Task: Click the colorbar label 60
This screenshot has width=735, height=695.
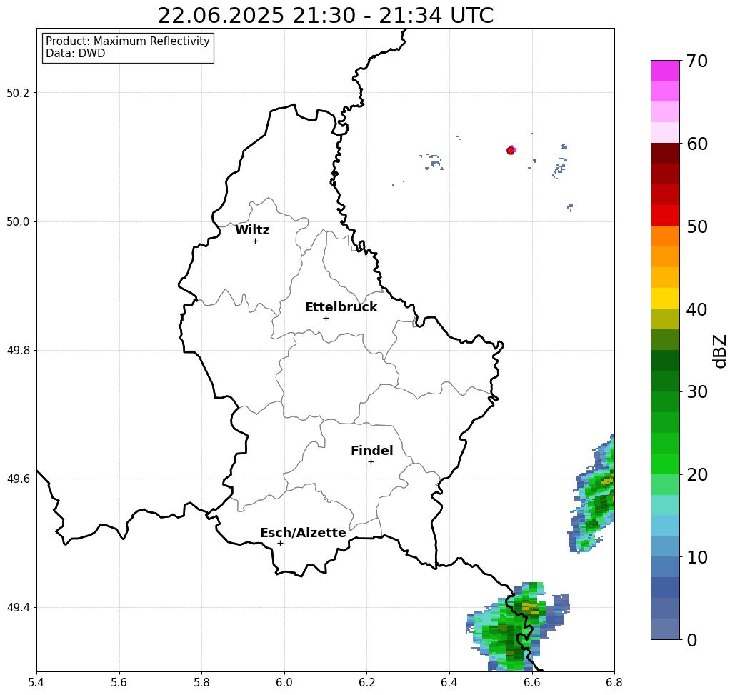Action: pos(697,144)
